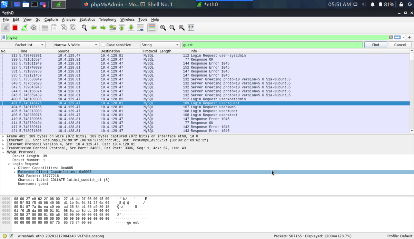
Task: Click the reload capture file icon
Action: [x=73, y=28]
